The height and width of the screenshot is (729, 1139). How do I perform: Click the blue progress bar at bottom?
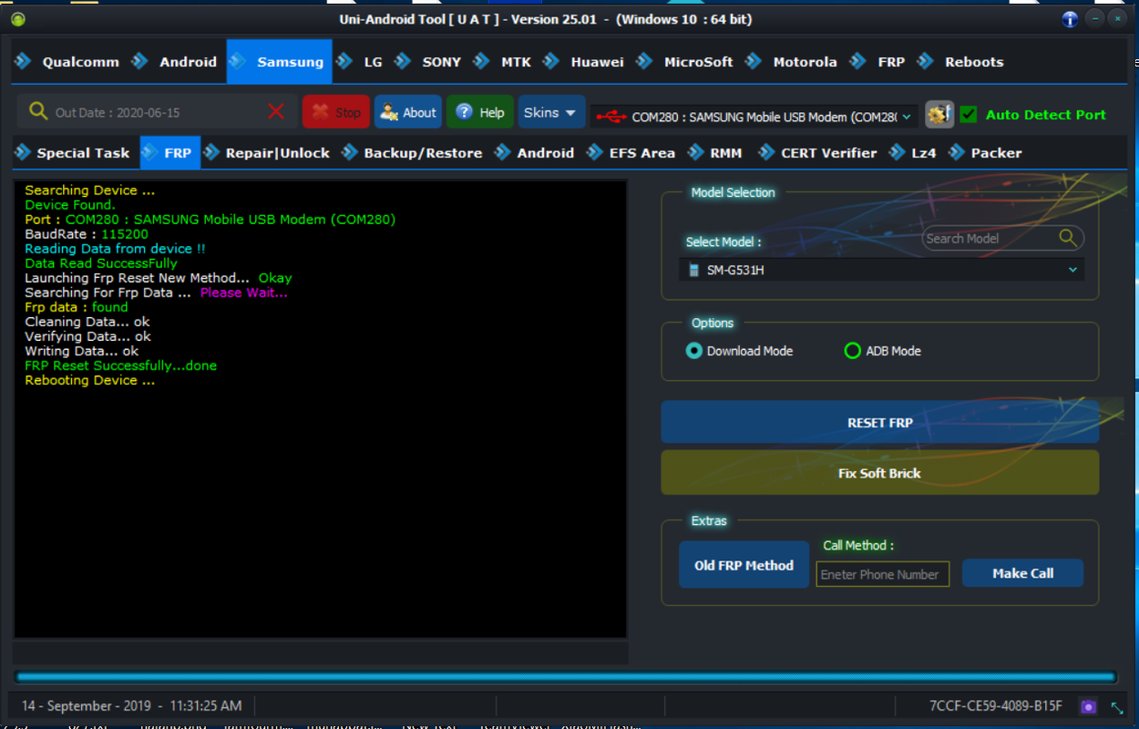(565, 677)
